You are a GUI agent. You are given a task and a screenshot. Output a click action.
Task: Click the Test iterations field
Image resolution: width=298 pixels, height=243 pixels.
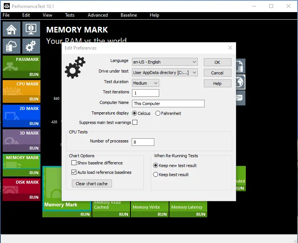(146, 93)
